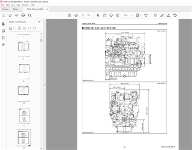Open the Attachments panel paperclip
192x150 pixels.
click(x=3, y=45)
